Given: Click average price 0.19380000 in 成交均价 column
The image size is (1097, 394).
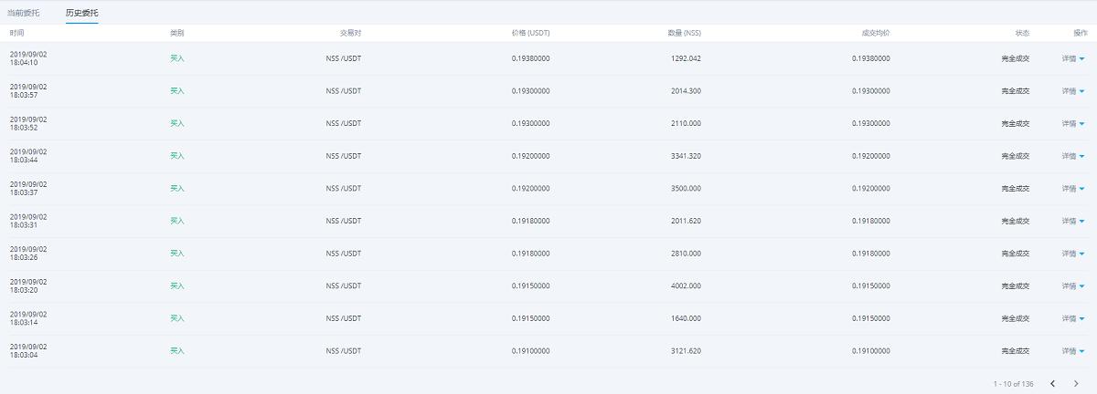Looking at the screenshot, I should (871, 58).
